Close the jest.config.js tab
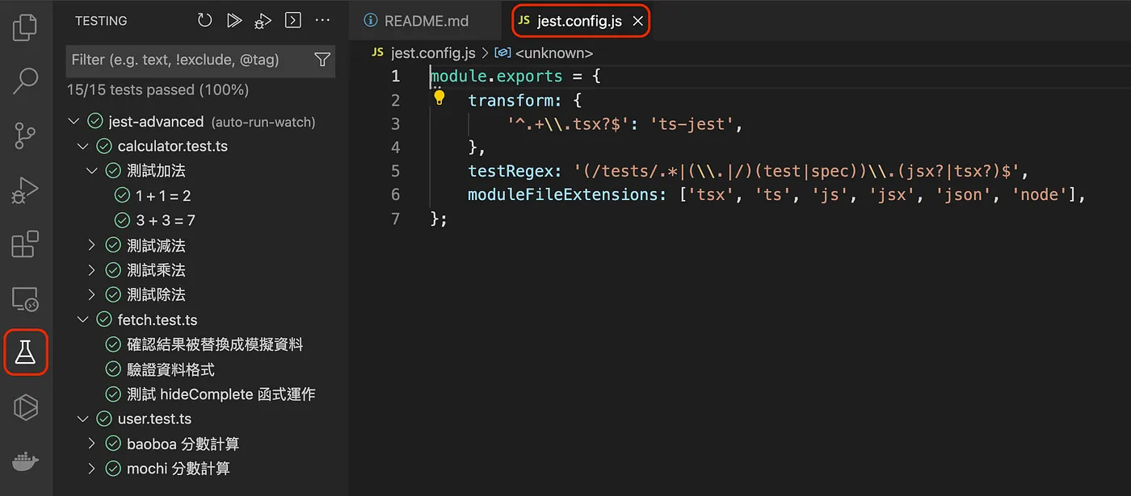1131x496 pixels. coord(638,22)
